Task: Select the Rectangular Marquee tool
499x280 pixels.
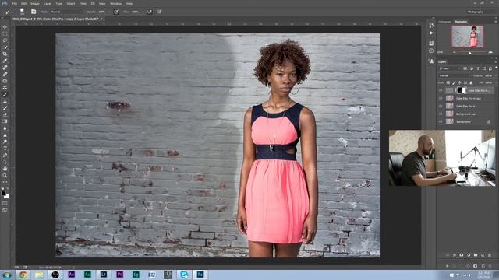Action: [x=5, y=33]
